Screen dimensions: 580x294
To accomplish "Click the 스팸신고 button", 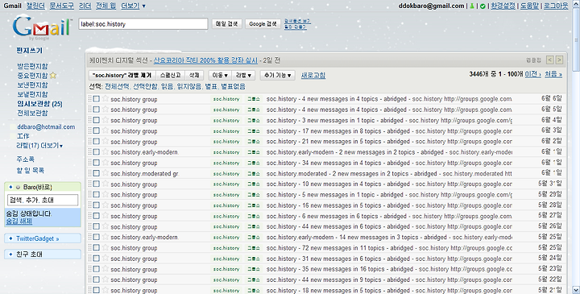I will [x=170, y=75].
